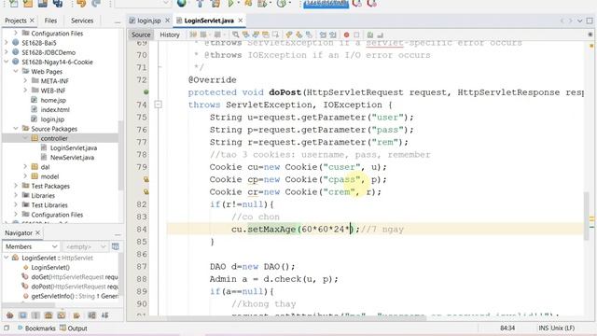
Task: Start macro recording red dot button
Action: point(346,35)
